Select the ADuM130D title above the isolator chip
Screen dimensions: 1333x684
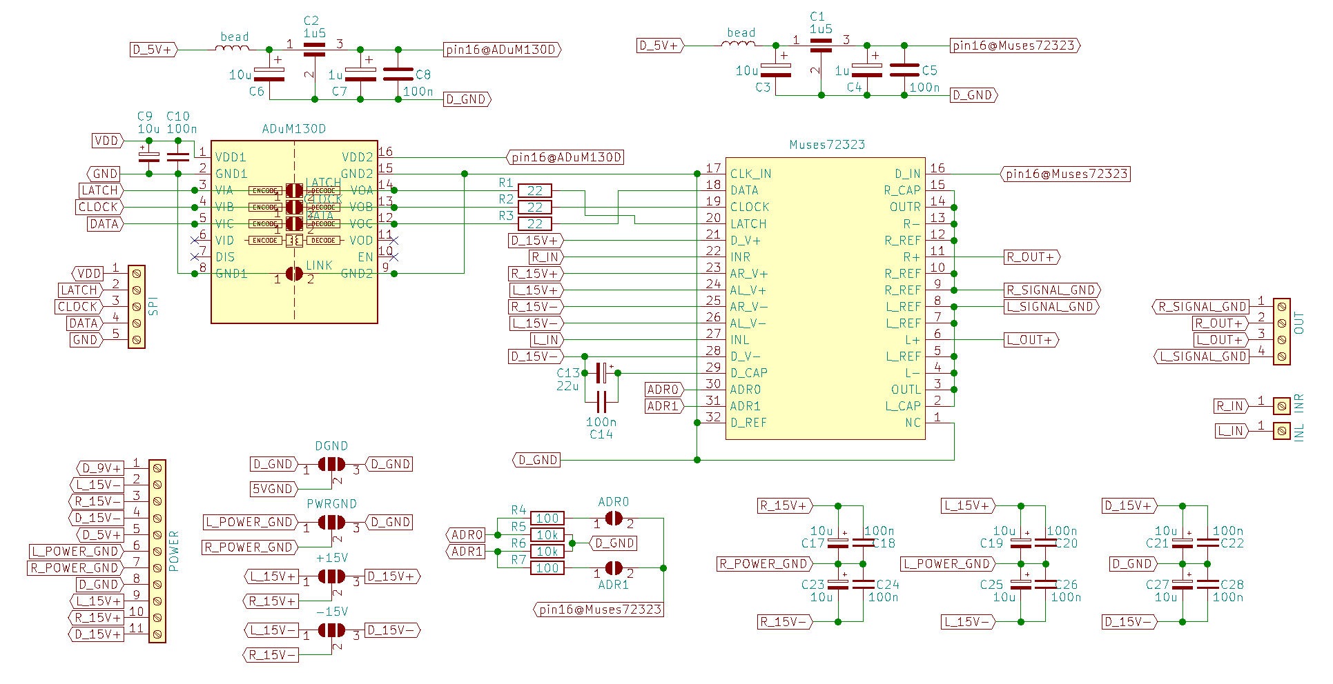293,129
